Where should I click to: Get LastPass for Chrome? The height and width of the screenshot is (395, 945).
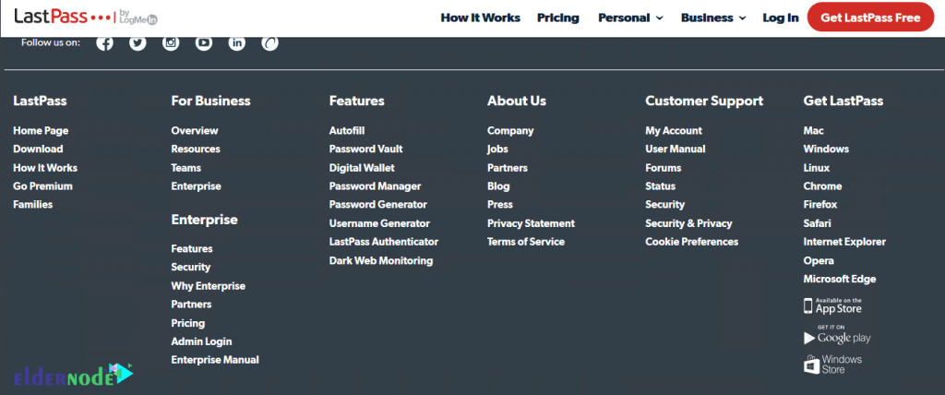click(822, 186)
